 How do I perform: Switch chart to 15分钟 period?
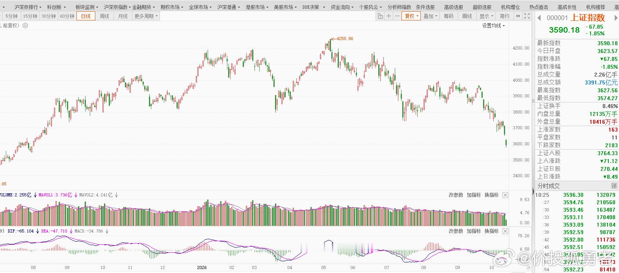pyautogui.click(x=30, y=16)
